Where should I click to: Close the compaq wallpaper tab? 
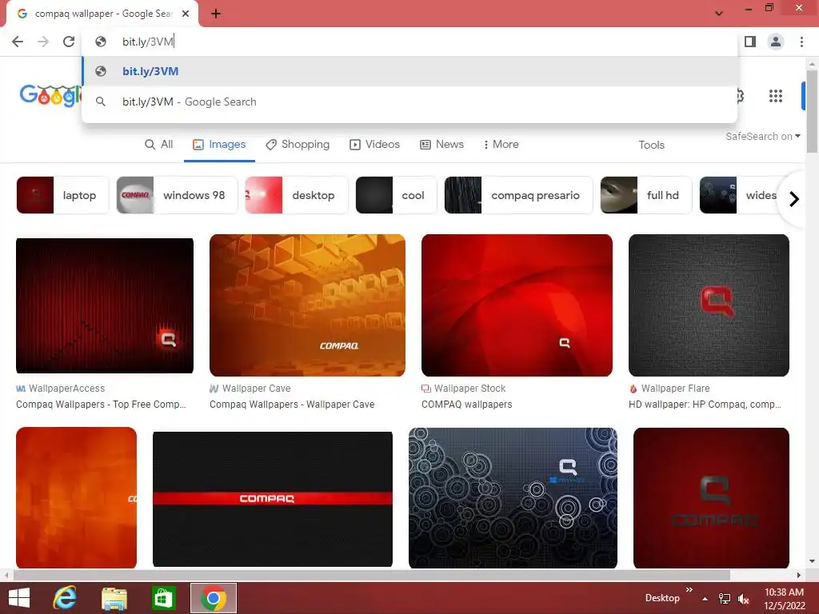[186, 14]
